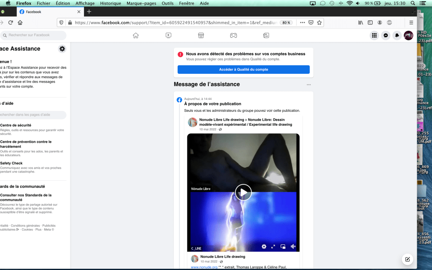Click the new message compose icon
This screenshot has width=432, height=270.
[x=408, y=259]
